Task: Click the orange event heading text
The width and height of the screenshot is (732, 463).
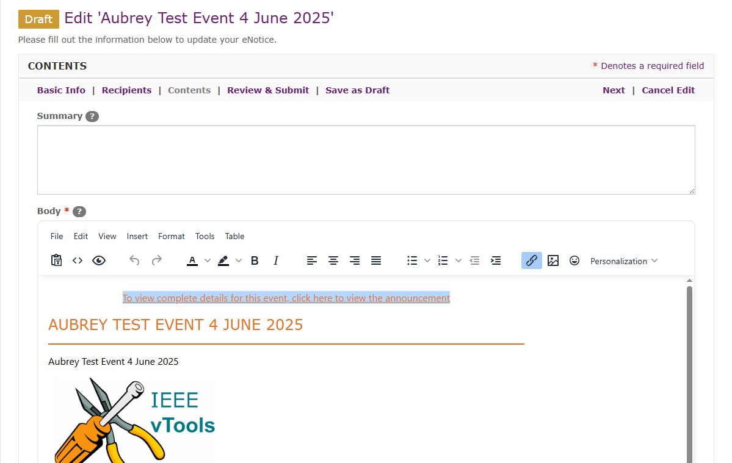Action: 176,325
